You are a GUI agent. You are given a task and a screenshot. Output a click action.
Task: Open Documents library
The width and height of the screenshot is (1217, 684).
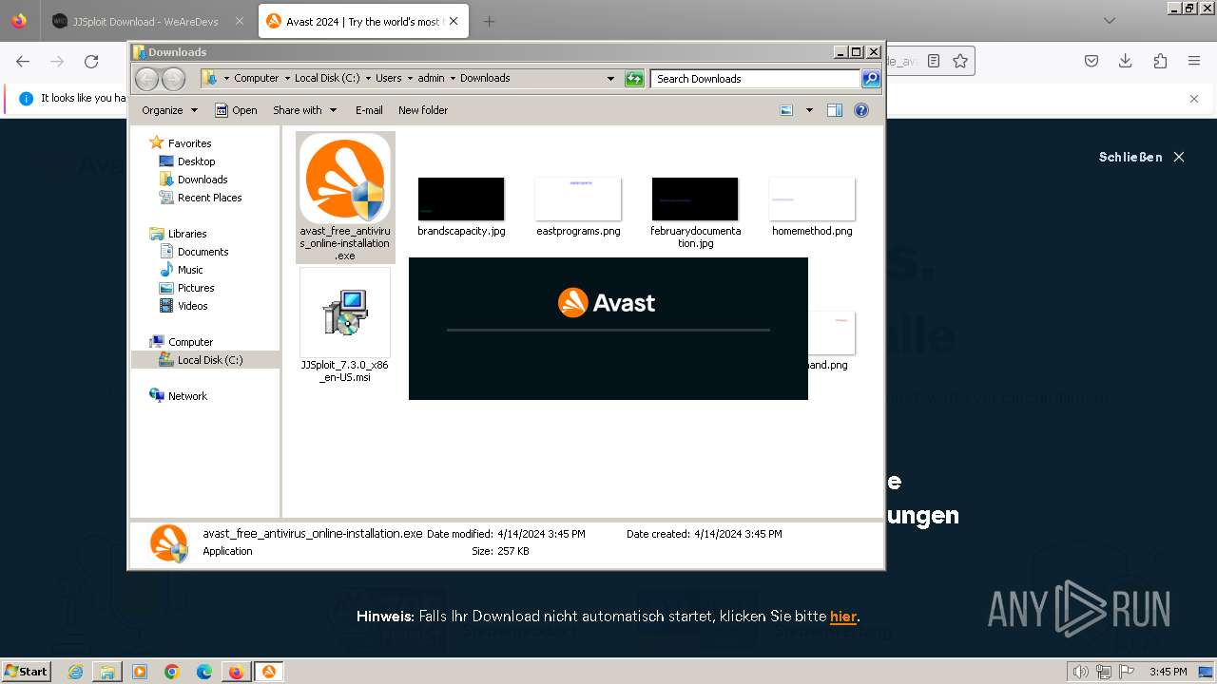point(203,252)
